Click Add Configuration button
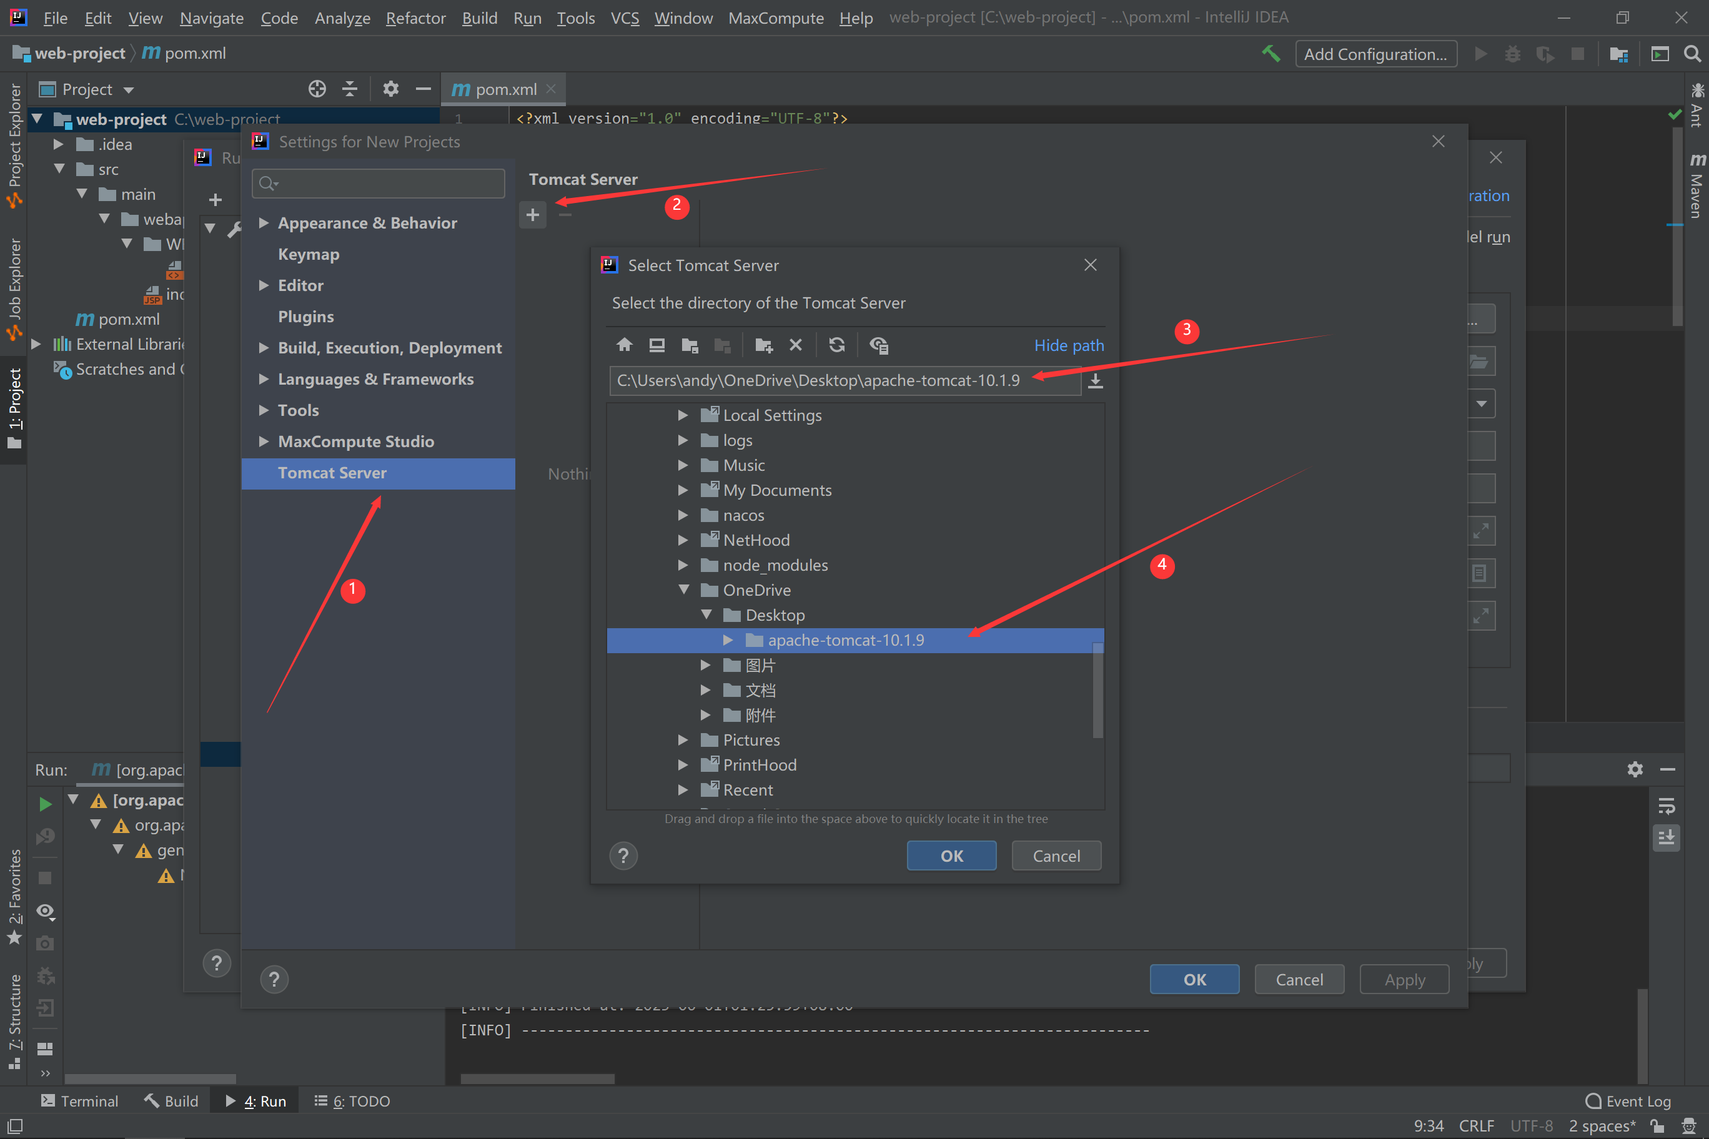Screen dimensions: 1709x1139 coord(1375,54)
